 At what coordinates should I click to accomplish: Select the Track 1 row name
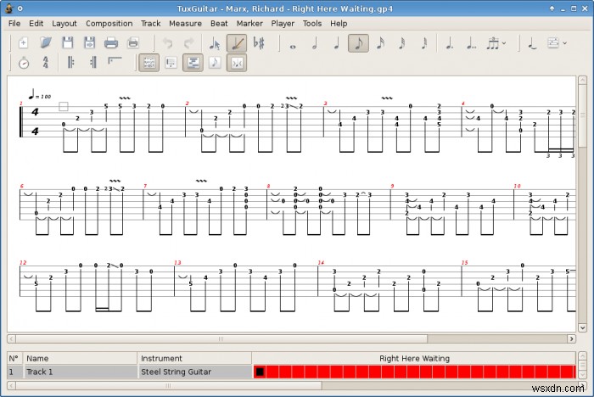point(80,372)
